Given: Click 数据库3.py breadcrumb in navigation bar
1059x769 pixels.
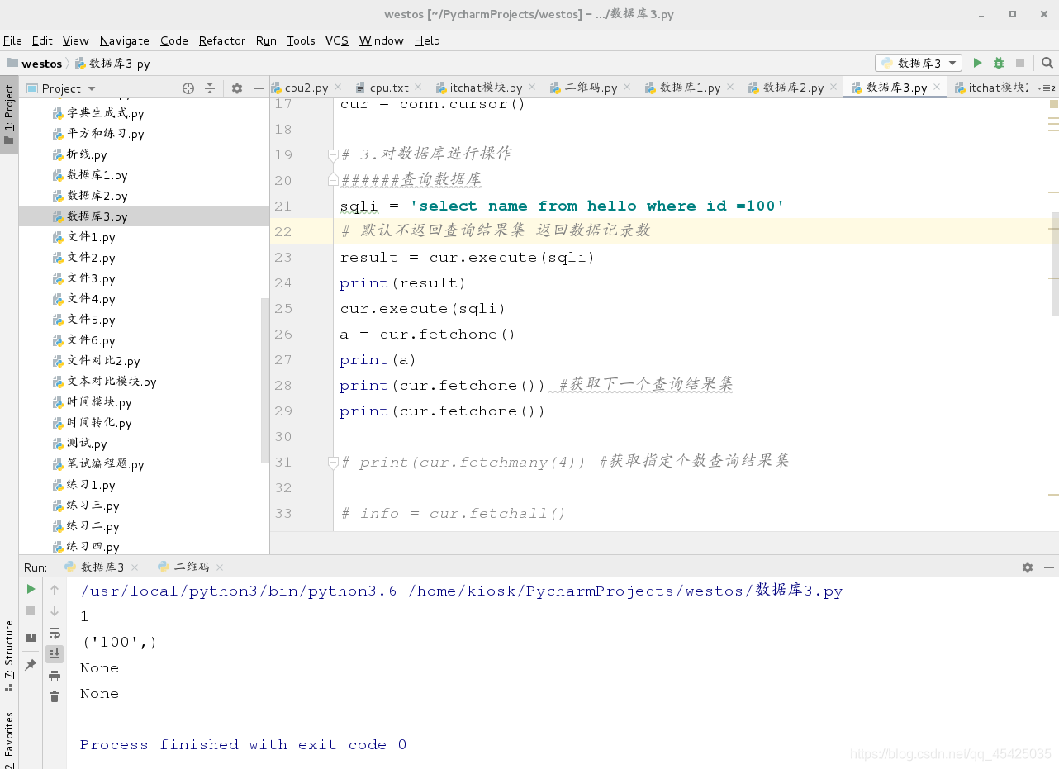Looking at the screenshot, I should tap(112, 64).
